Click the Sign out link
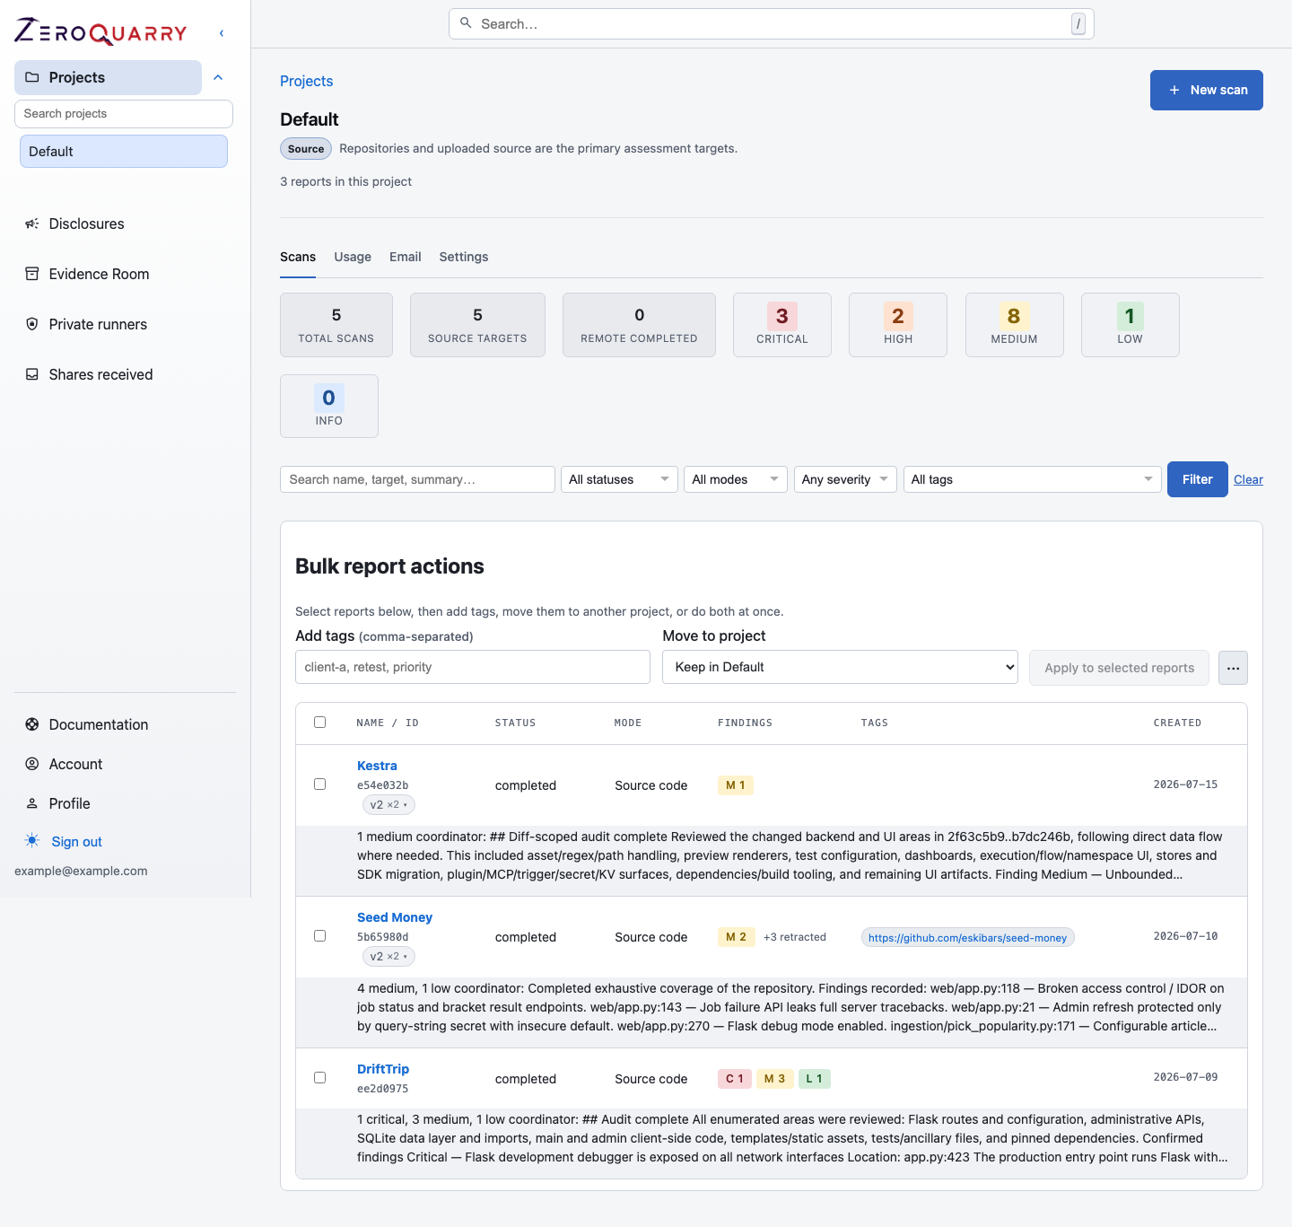Screen dimensions: 1292x1227 77,841
